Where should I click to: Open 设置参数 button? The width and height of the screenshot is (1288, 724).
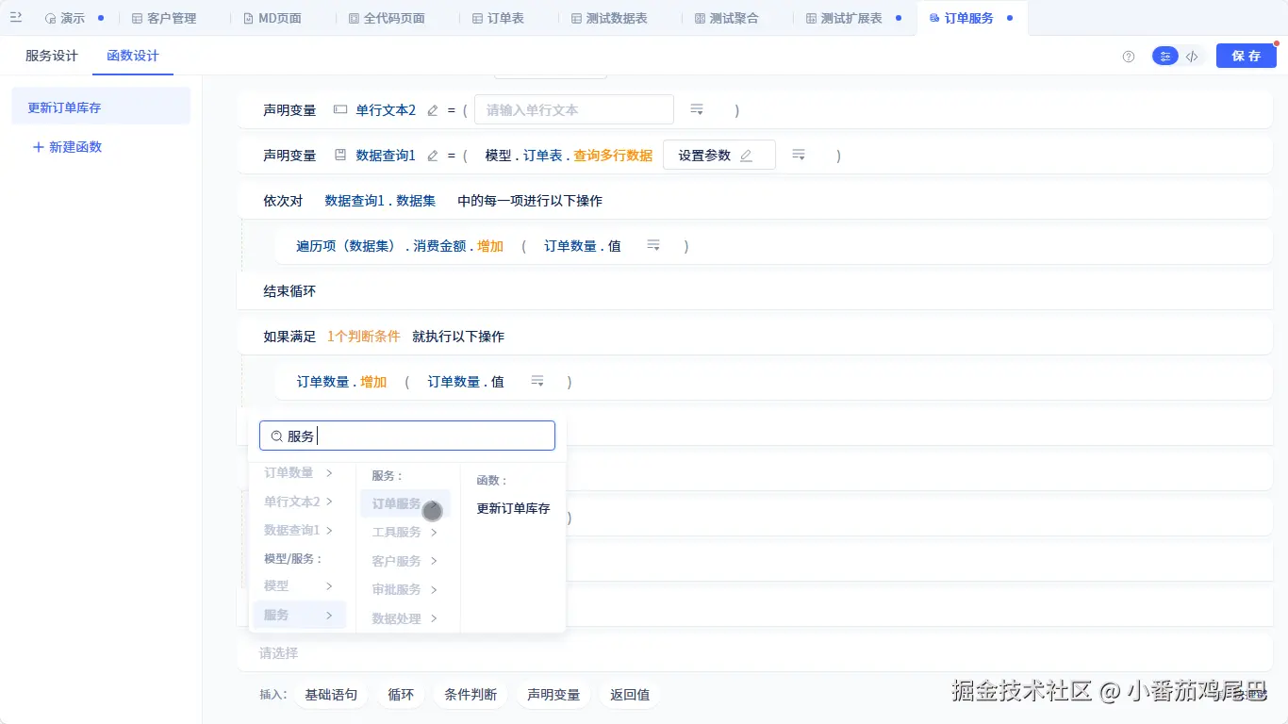coord(719,156)
